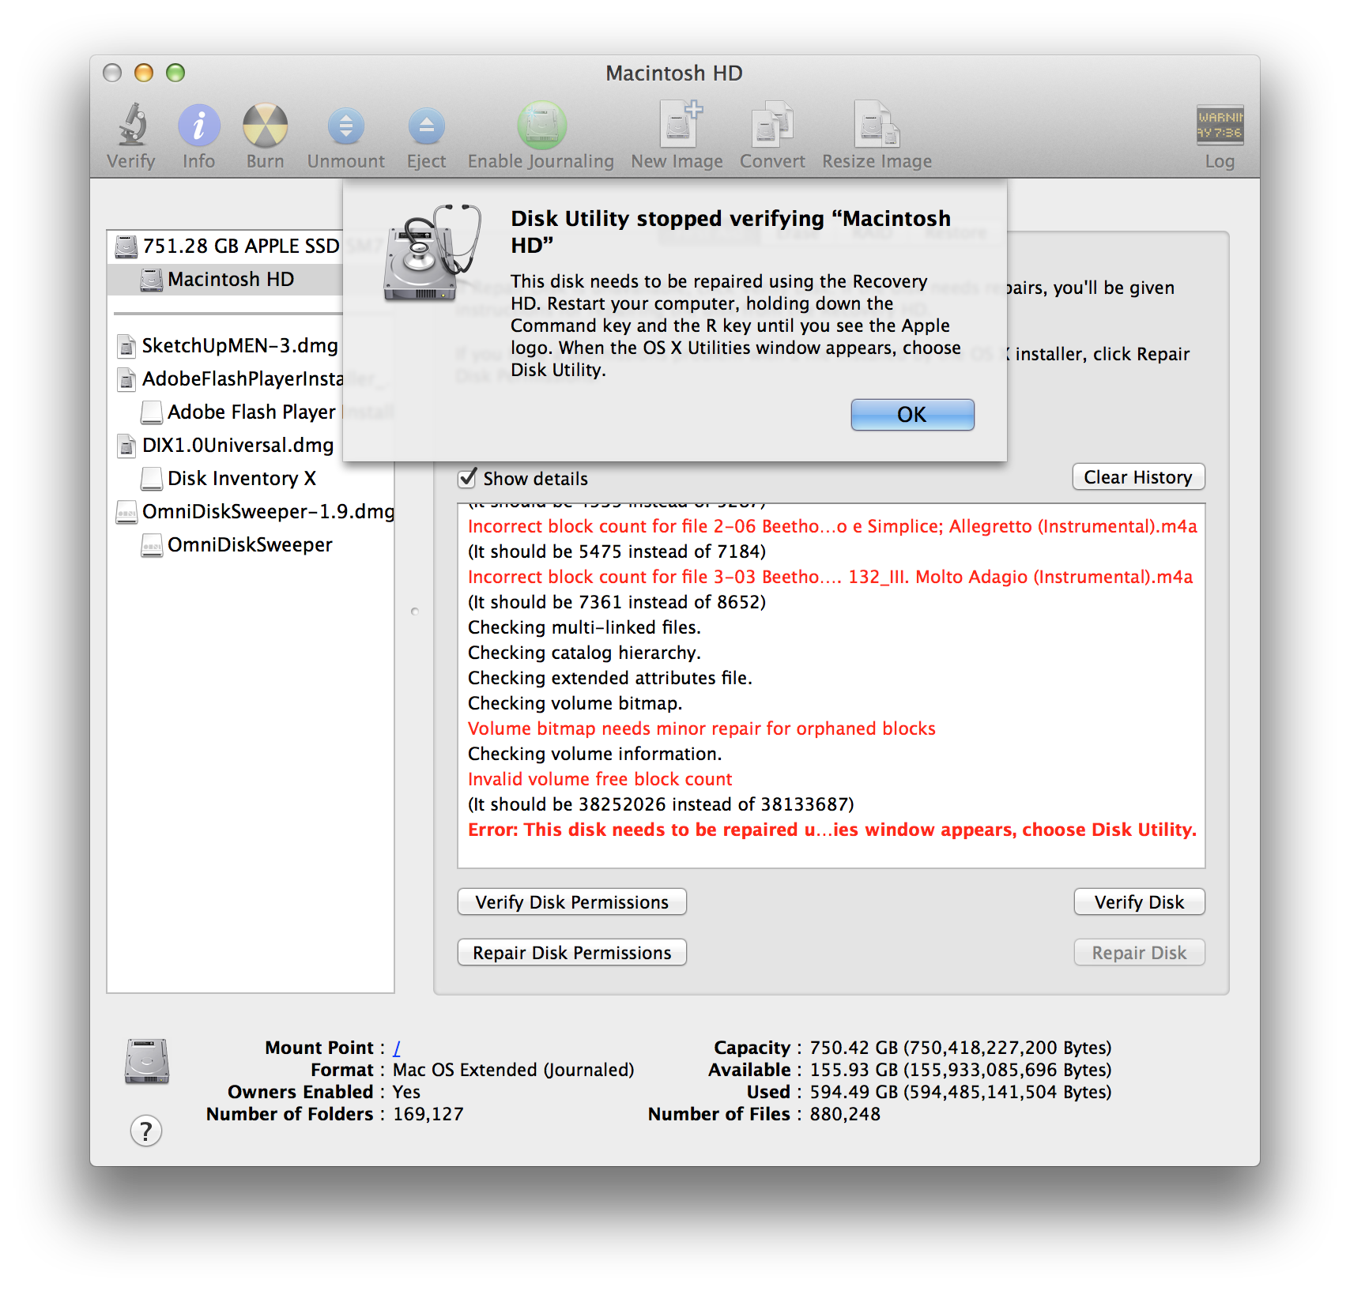Click 'Checking volume information.' log line
The image size is (1350, 1291).
[x=594, y=754]
